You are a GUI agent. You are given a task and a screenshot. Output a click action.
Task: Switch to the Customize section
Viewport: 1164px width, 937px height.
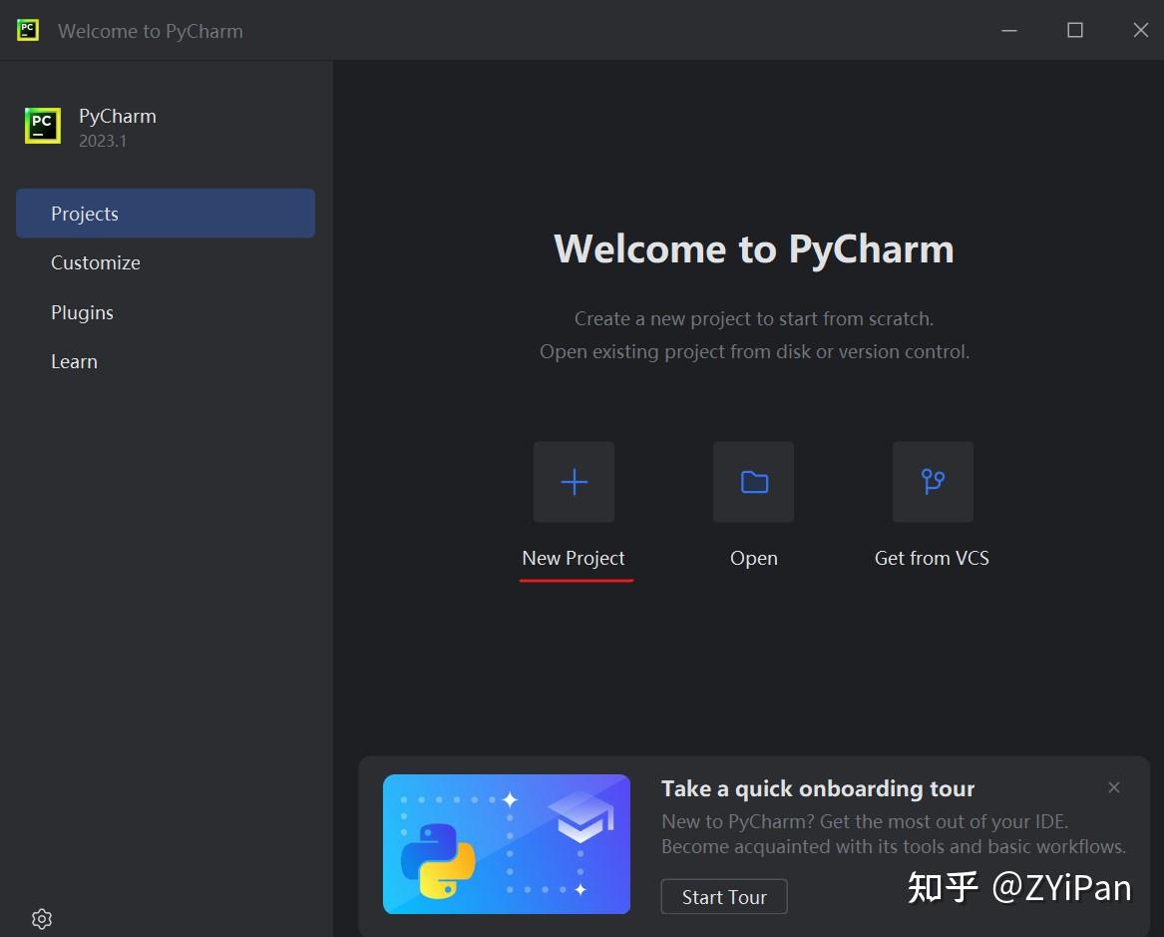point(96,262)
